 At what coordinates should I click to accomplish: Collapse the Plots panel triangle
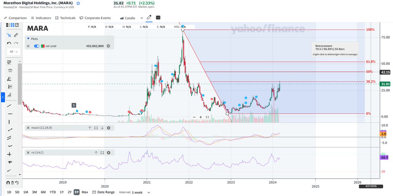(28, 39)
